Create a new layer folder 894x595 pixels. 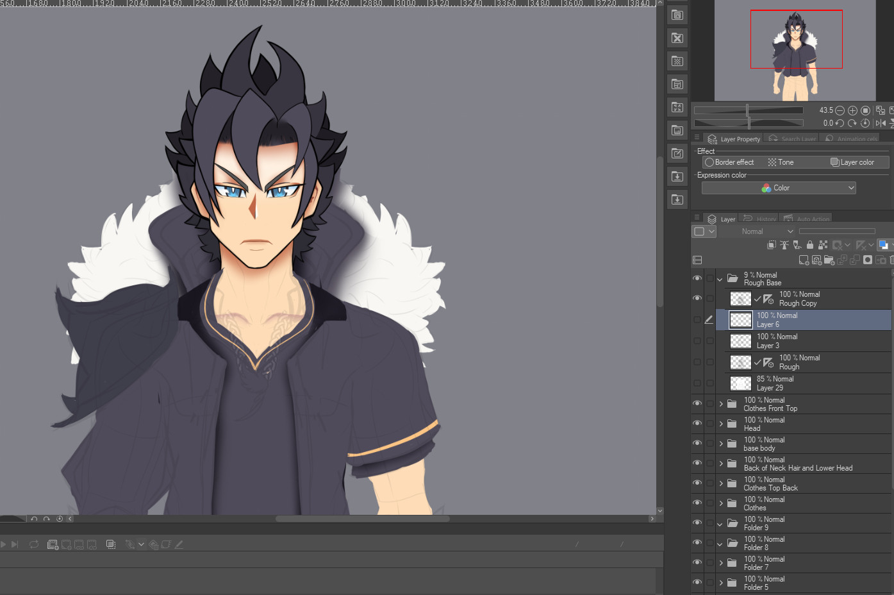[829, 260]
